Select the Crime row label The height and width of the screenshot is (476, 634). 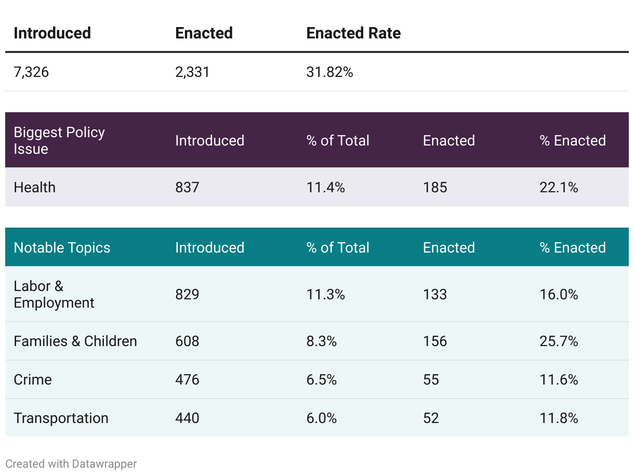coord(33,379)
